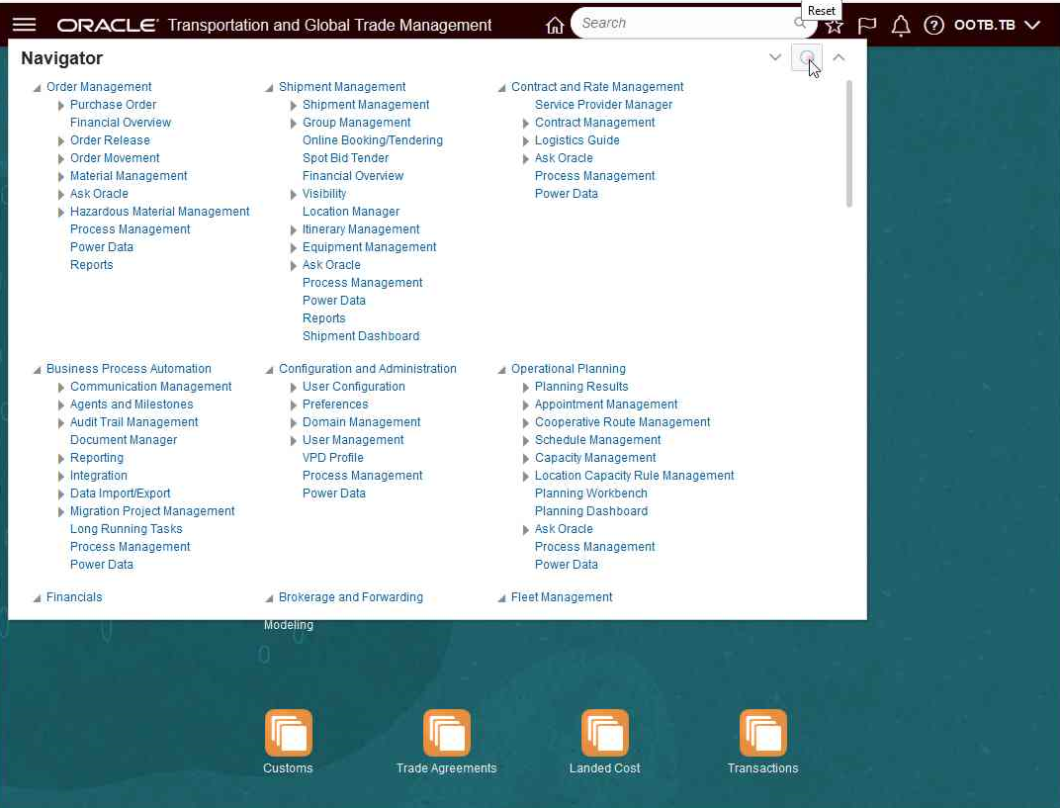
Task: Expand the Audit Trail Management node
Action: [61, 423]
